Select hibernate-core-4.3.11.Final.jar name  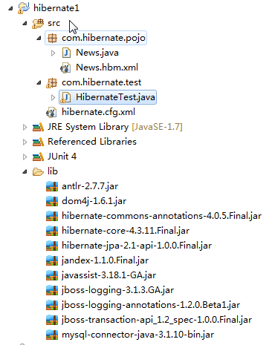pyautogui.click(x=126, y=231)
